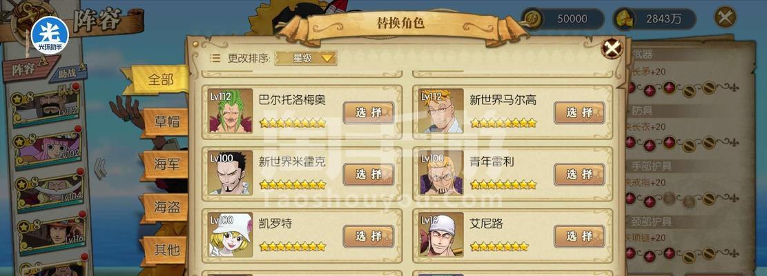Switch to the 草帽 category tab
The height and width of the screenshot is (276, 767).
click(x=165, y=122)
